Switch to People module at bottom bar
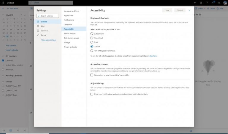 point(18,130)
